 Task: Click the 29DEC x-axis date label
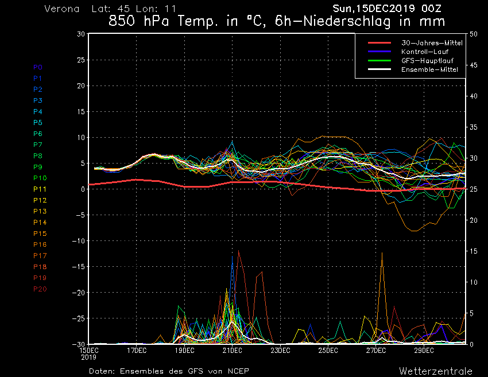click(x=424, y=351)
